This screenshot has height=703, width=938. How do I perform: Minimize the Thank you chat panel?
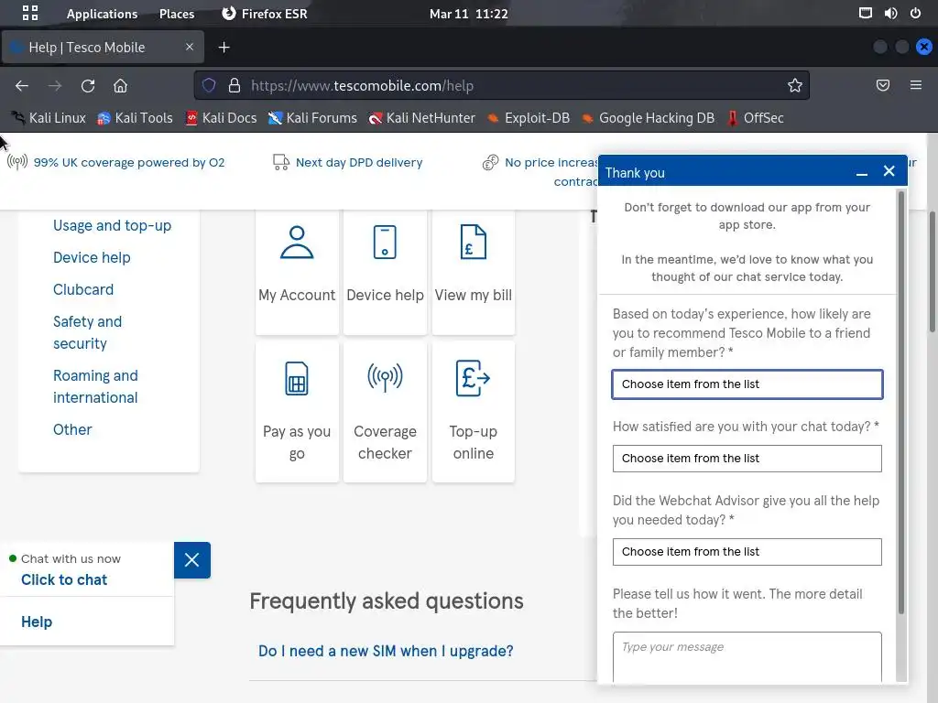point(861,173)
